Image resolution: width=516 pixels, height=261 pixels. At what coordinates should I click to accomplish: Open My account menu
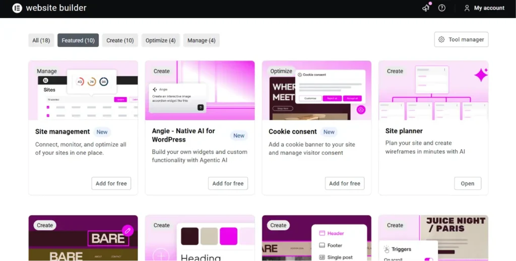coord(484,8)
